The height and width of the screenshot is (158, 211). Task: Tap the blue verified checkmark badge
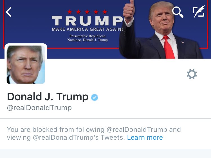tap(95, 97)
